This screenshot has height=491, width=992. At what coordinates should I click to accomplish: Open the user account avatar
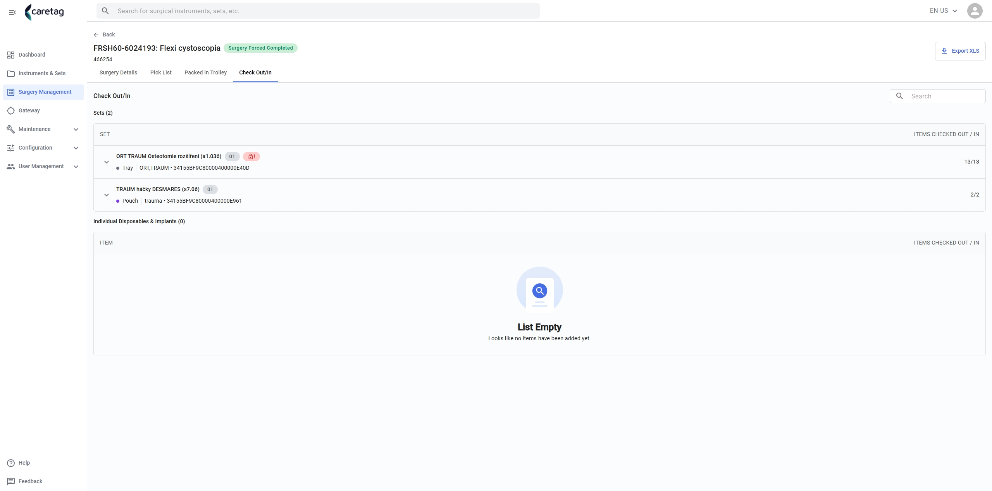click(x=975, y=11)
